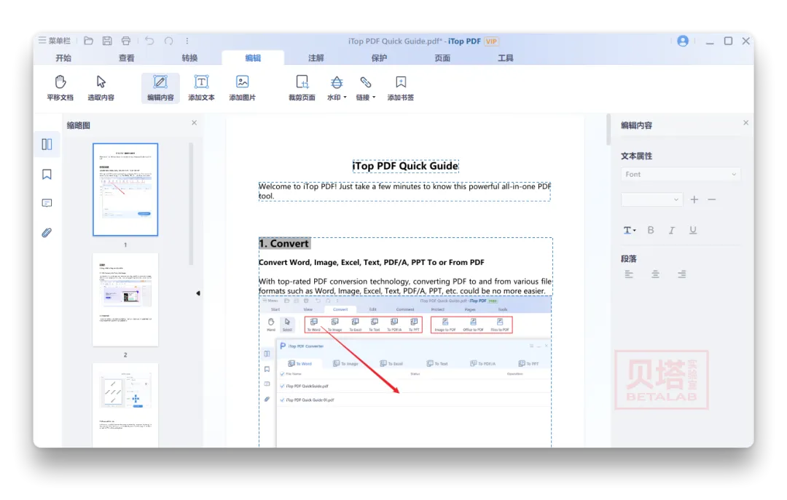Align paragraph center

tap(656, 274)
